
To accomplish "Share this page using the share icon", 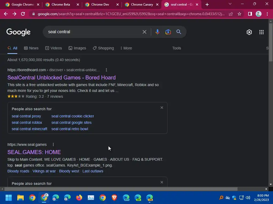I will point(231,14).
